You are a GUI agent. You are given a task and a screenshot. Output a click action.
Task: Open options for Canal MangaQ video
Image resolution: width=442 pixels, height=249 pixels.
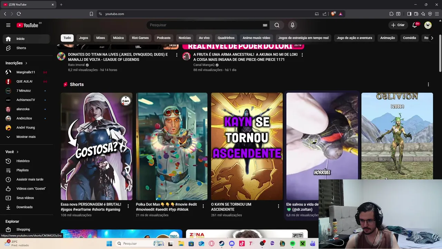(x=302, y=55)
